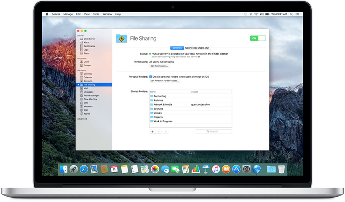Viewport: 345px width, 202px height.
Task: Open the Xcode service
Action: (85, 114)
